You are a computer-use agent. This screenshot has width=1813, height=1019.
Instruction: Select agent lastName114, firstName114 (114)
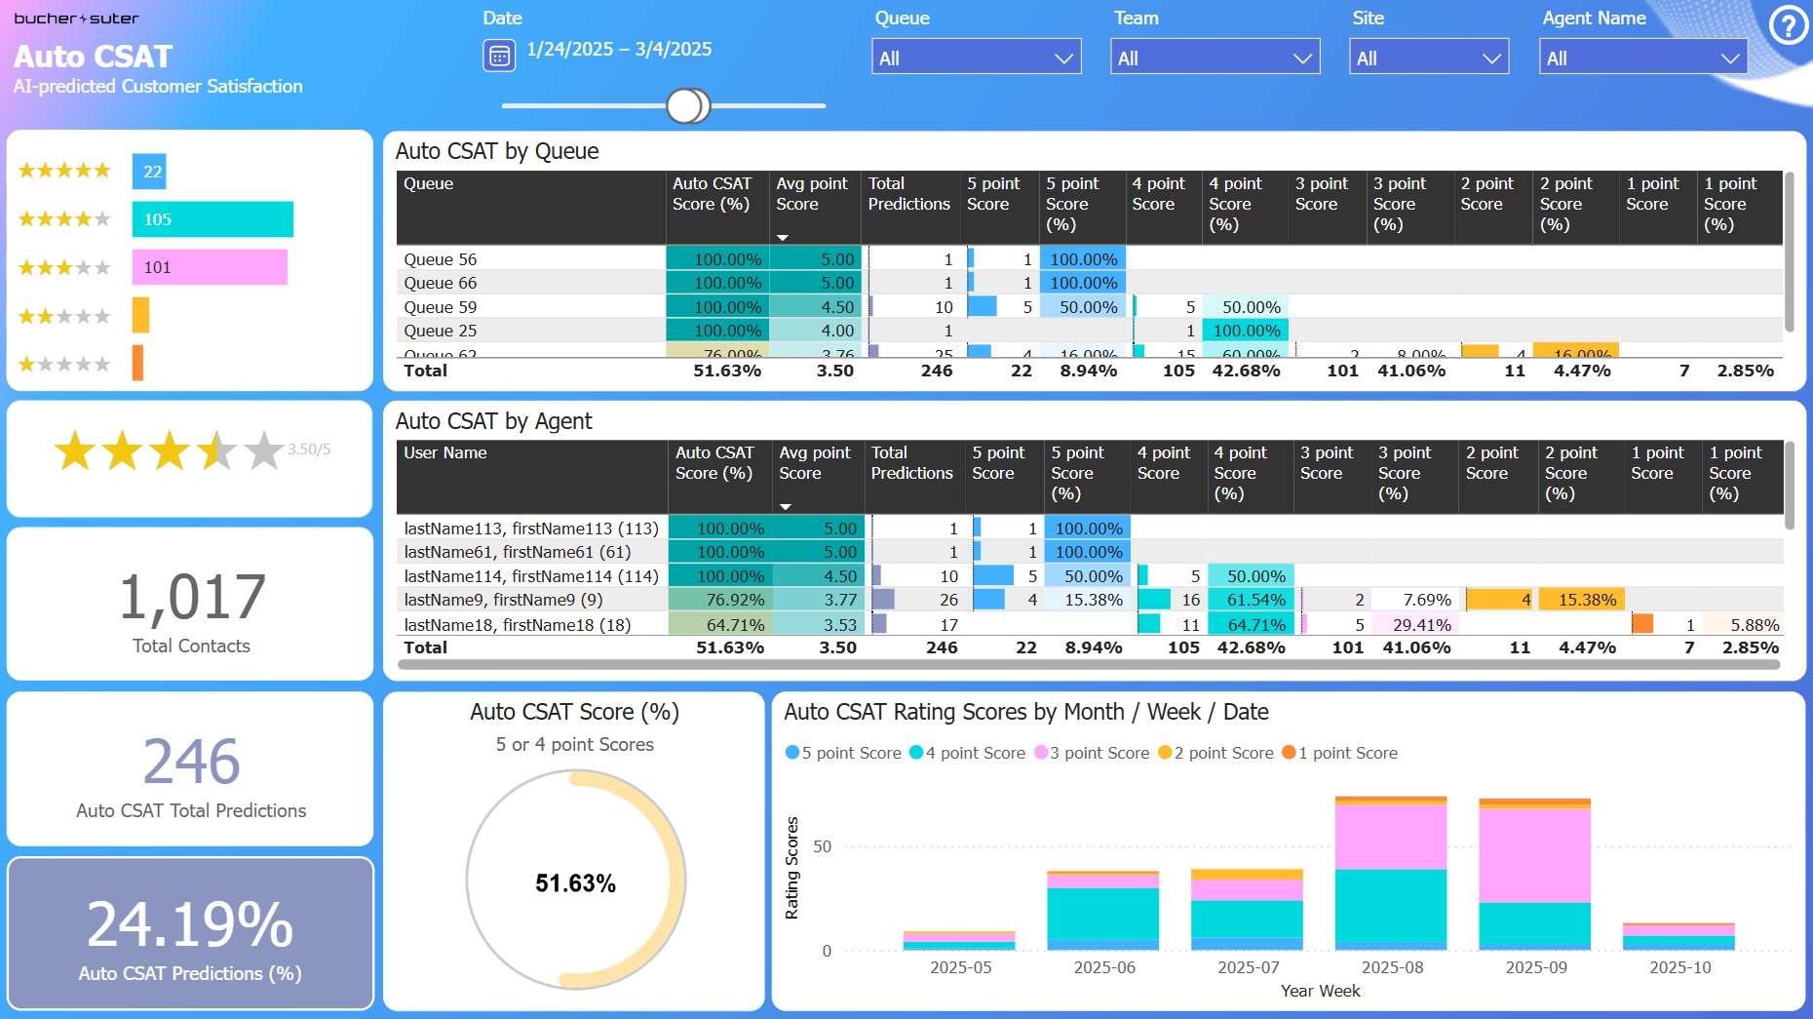1090,576
